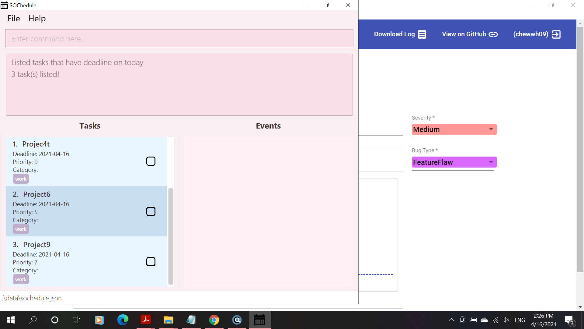Focus the Enter command here field

pyautogui.click(x=179, y=39)
